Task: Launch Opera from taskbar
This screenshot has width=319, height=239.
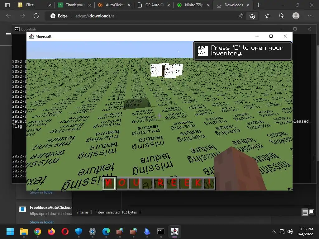Action: [x=65, y=232]
